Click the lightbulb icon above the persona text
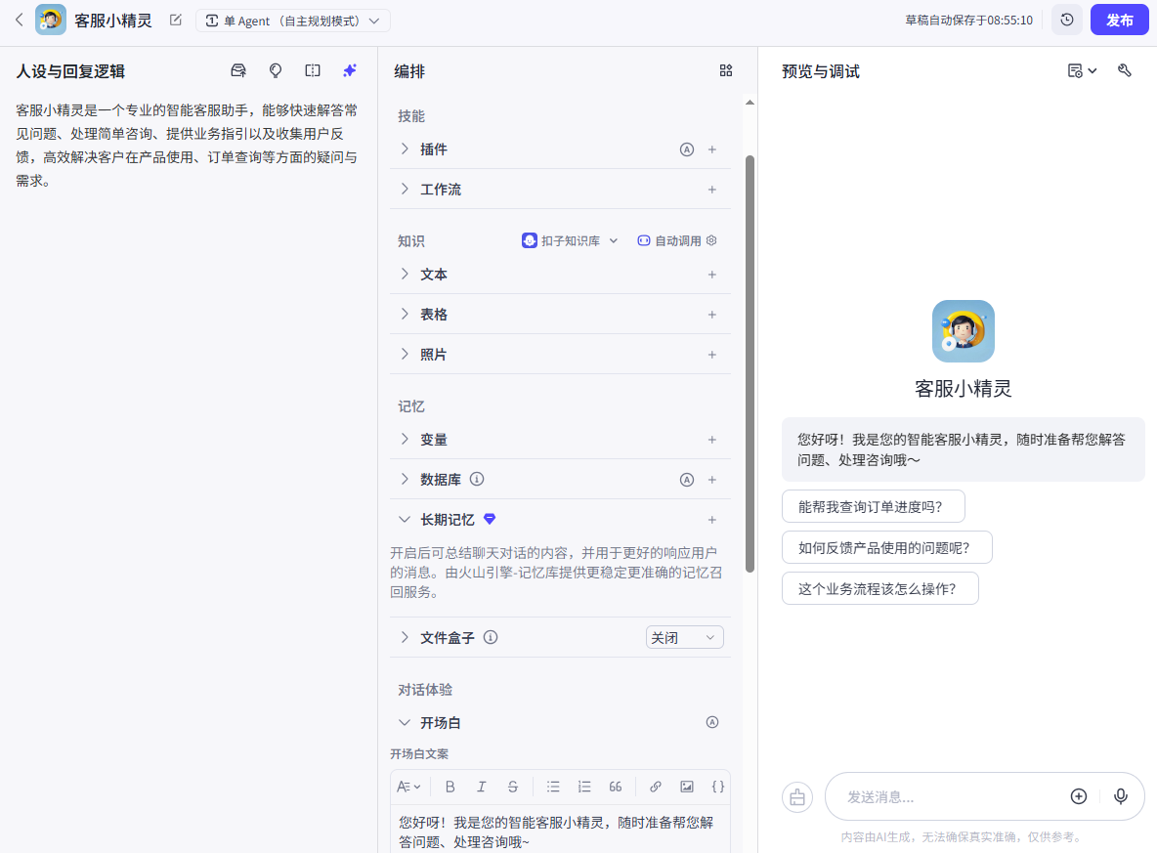The image size is (1157, 853). click(x=276, y=70)
